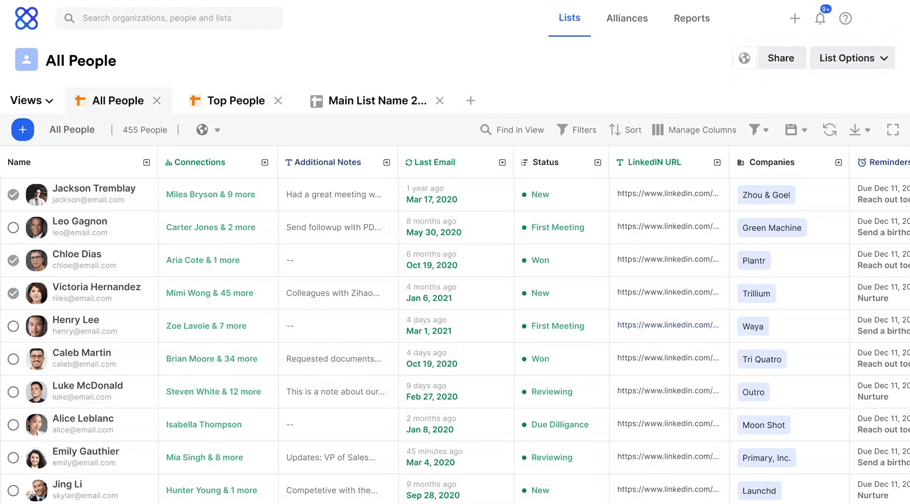
Task: Open the Status column header menu
Action: tap(598, 163)
